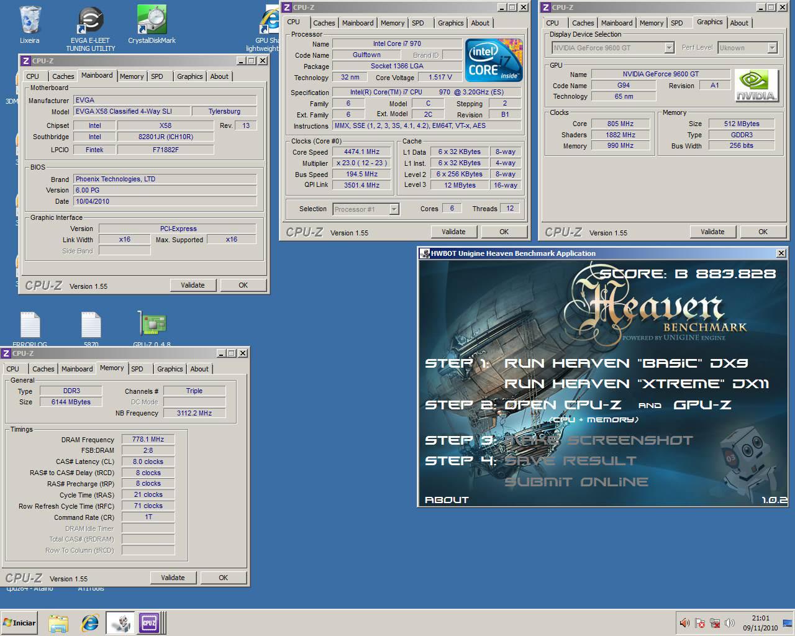Screen dimensions: 795x636
Task: Click the NVIDIA logo in Graphics window
Action: (x=756, y=85)
